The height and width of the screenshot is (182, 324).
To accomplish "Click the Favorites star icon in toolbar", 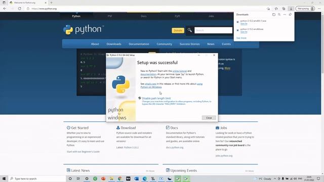I will point(276,9).
